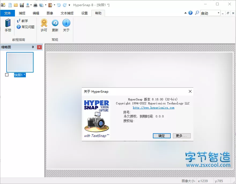Click the x:1239 status bar value

(203, 181)
